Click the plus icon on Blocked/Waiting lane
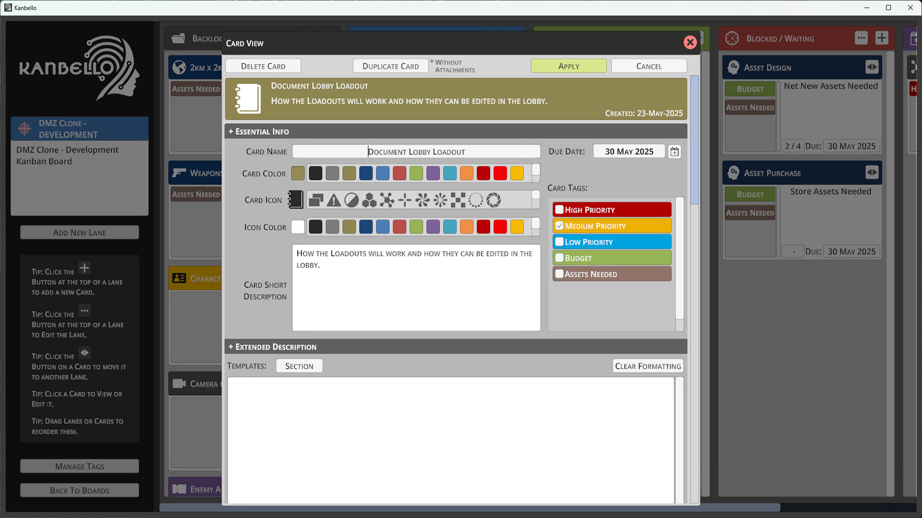 point(882,38)
